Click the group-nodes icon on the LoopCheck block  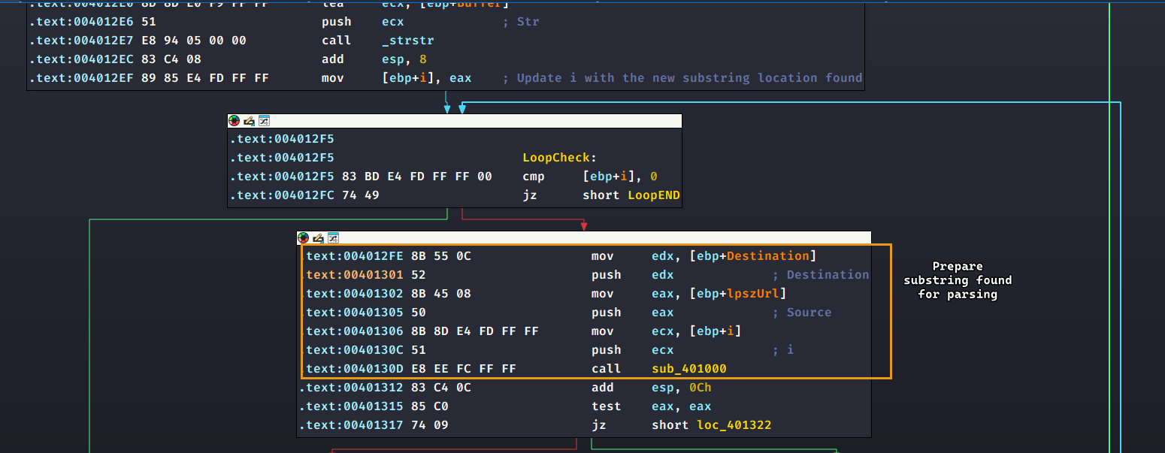point(263,120)
